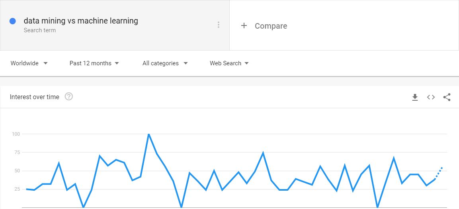Screen dimensions: 459x209
Task: Click the chart peak at 100
Action: coord(149,134)
